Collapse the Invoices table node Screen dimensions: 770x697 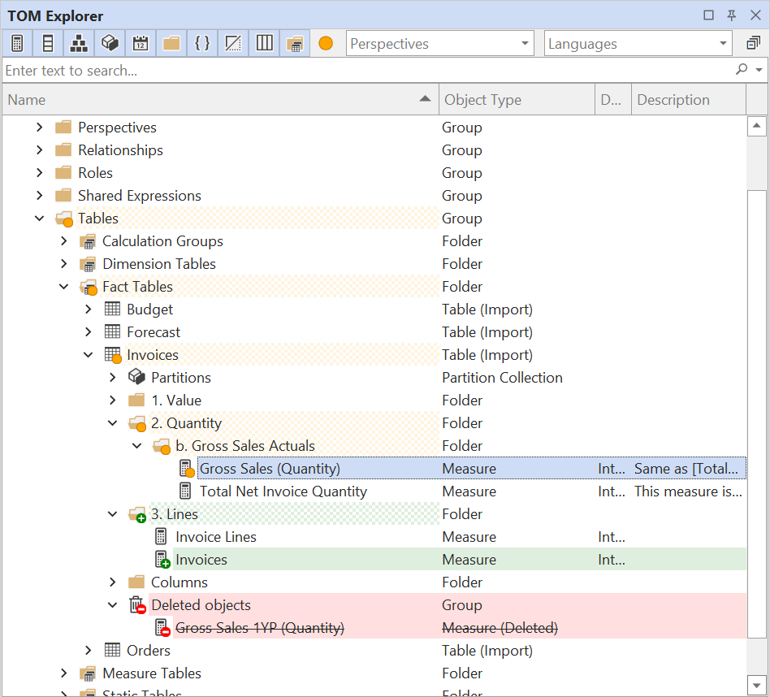pos(89,355)
